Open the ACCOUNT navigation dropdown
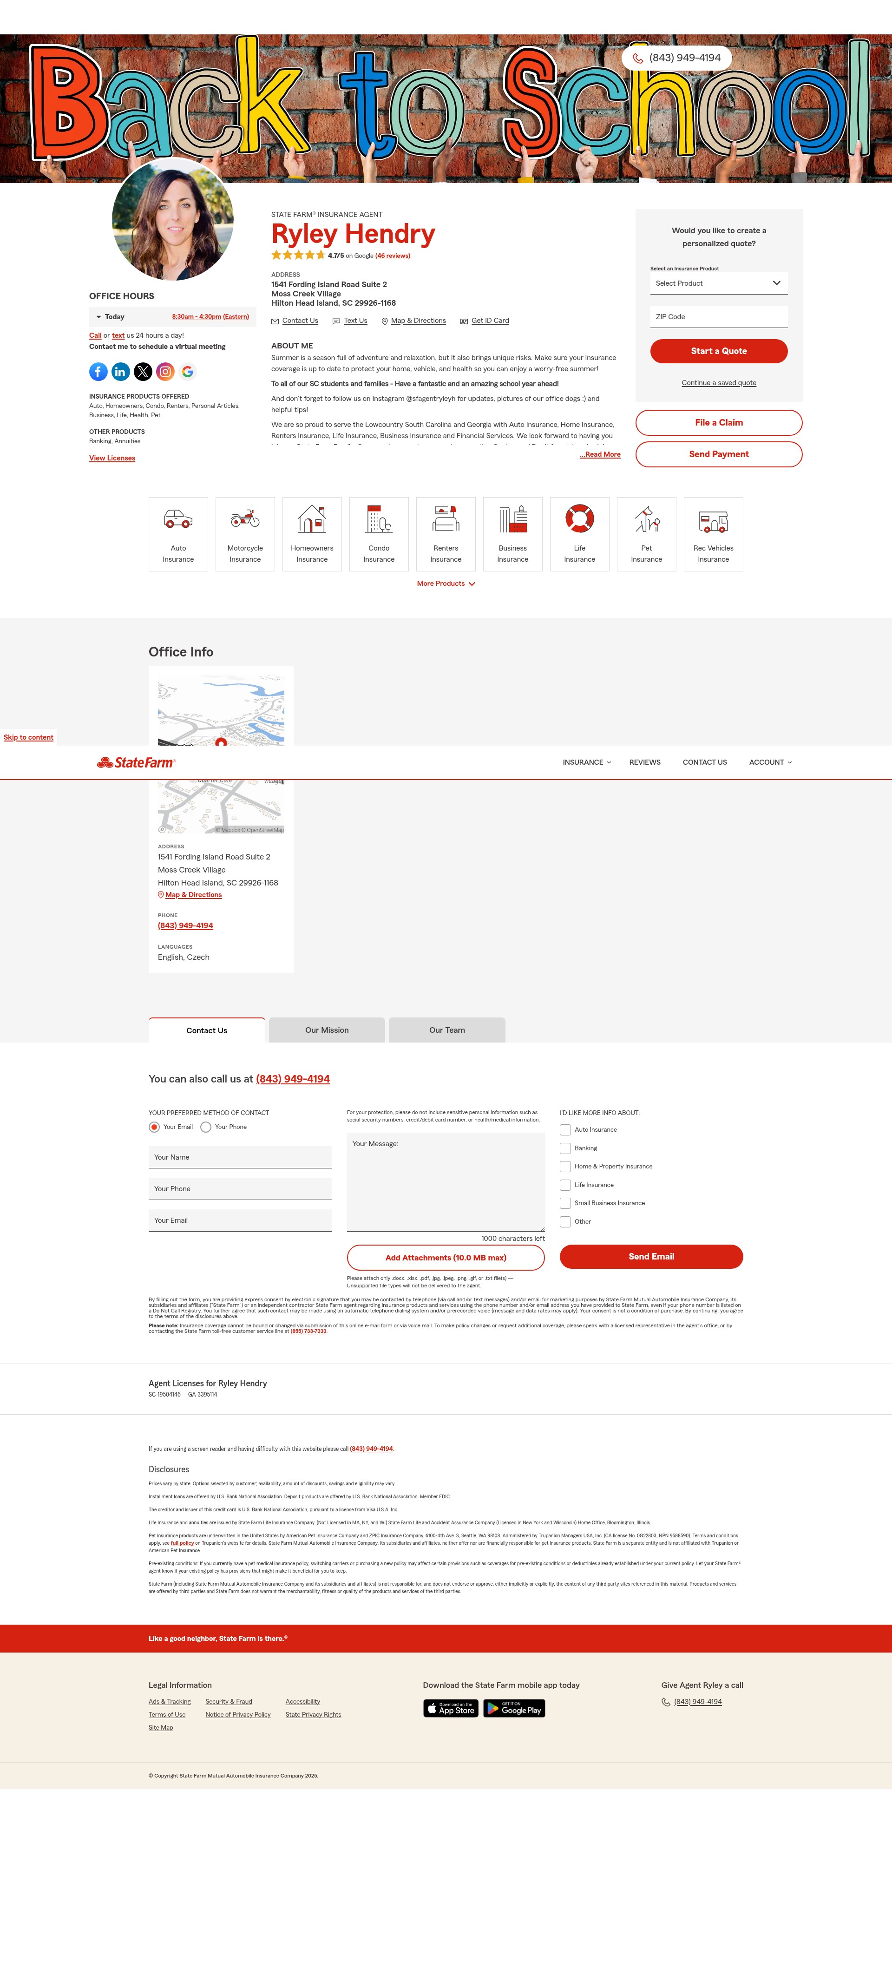The height and width of the screenshot is (1968, 892). coord(770,762)
